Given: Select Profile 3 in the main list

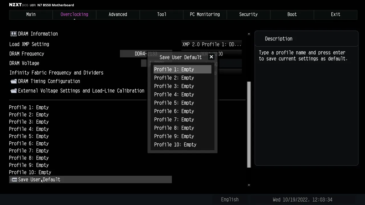Looking at the screenshot, I should coord(29,122).
